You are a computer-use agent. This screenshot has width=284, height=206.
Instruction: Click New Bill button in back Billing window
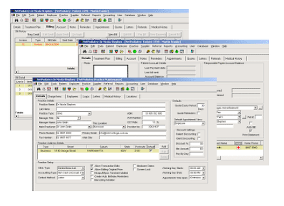(113, 34)
